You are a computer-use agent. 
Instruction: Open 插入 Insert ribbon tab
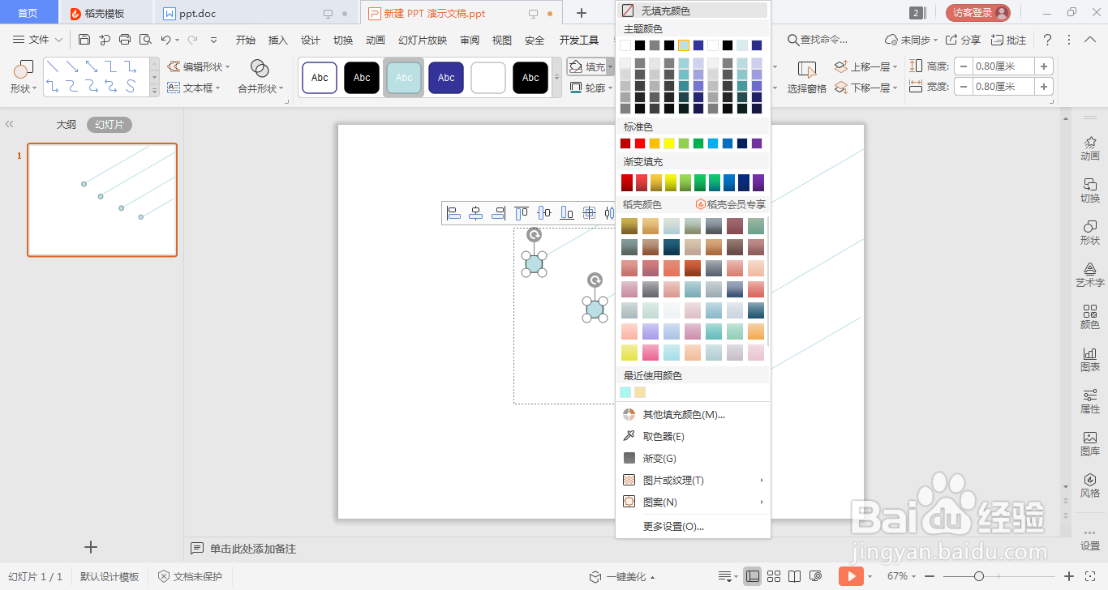(278, 40)
